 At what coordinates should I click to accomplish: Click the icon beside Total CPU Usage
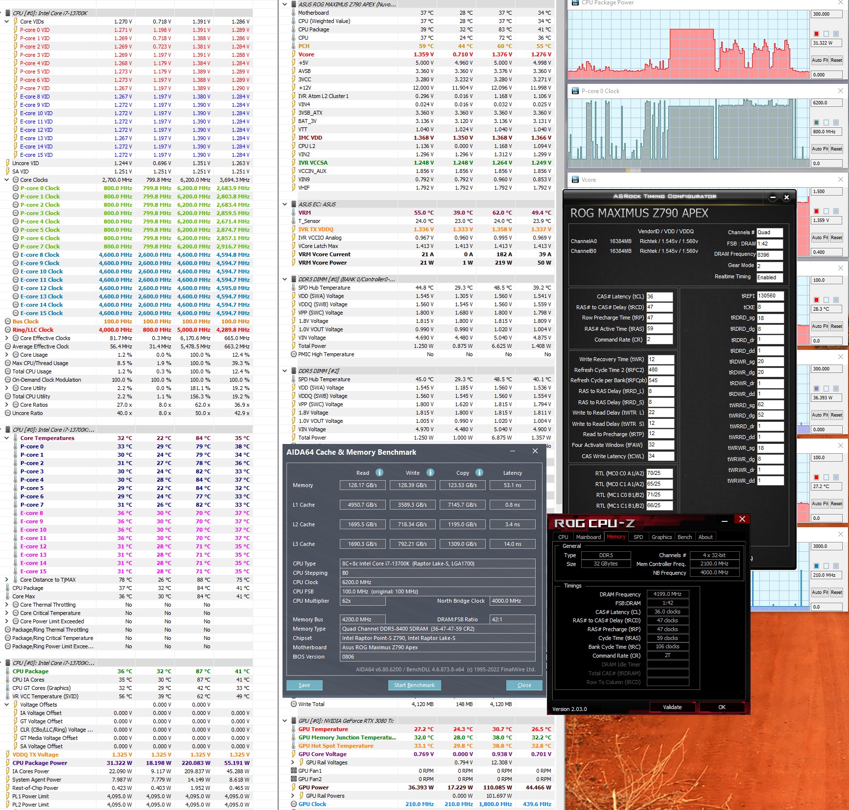click(x=8, y=371)
